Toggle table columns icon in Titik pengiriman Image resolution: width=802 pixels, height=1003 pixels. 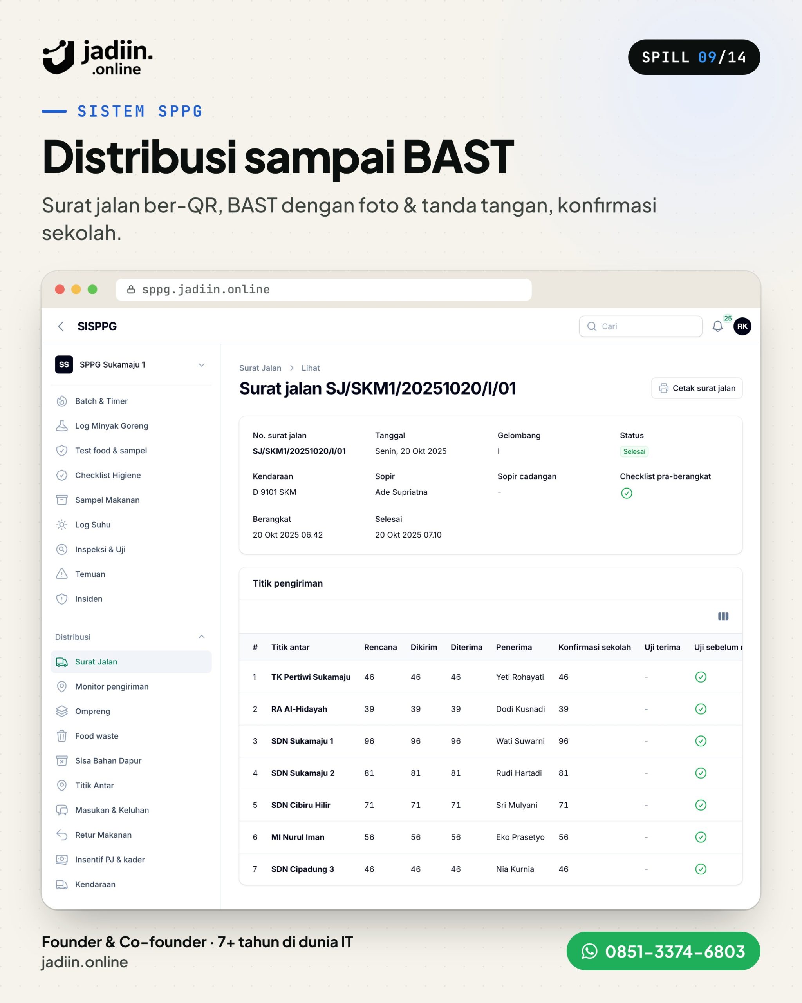(x=723, y=616)
